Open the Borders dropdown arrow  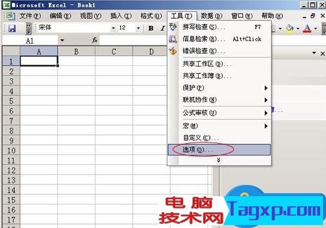pyautogui.click(x=280, y=28)
